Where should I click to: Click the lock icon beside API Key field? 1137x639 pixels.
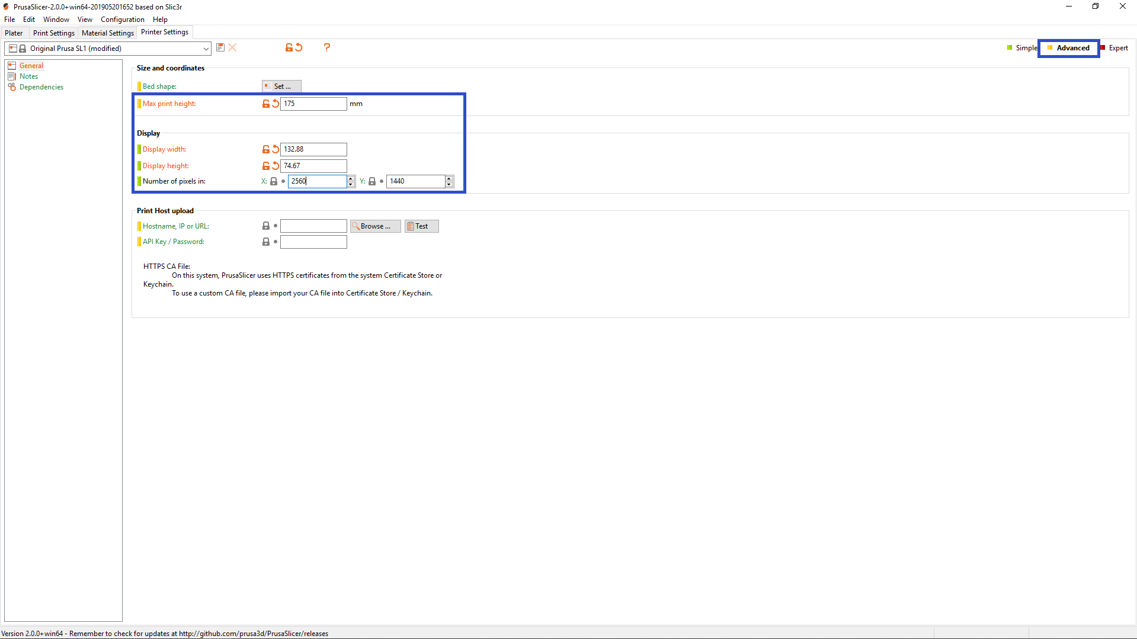pos(266,242)
